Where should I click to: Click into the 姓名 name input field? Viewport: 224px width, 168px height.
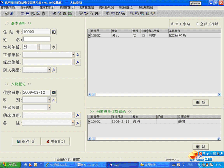[37, 39]
